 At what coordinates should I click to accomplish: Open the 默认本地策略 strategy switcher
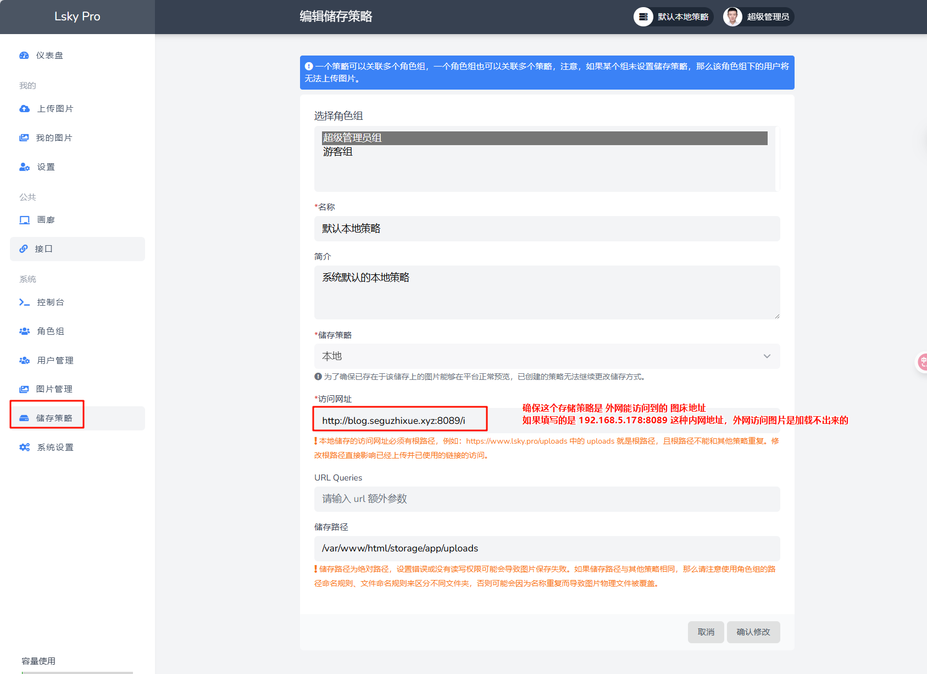(x=673, y=17)
